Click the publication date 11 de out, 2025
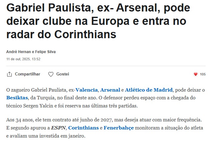The width and height of the screenshot is (214, 145). coord(23,59)
